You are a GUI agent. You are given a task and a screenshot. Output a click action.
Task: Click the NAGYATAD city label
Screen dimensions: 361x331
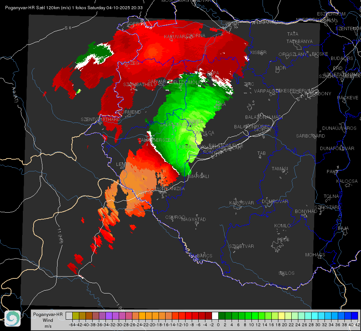194,219
